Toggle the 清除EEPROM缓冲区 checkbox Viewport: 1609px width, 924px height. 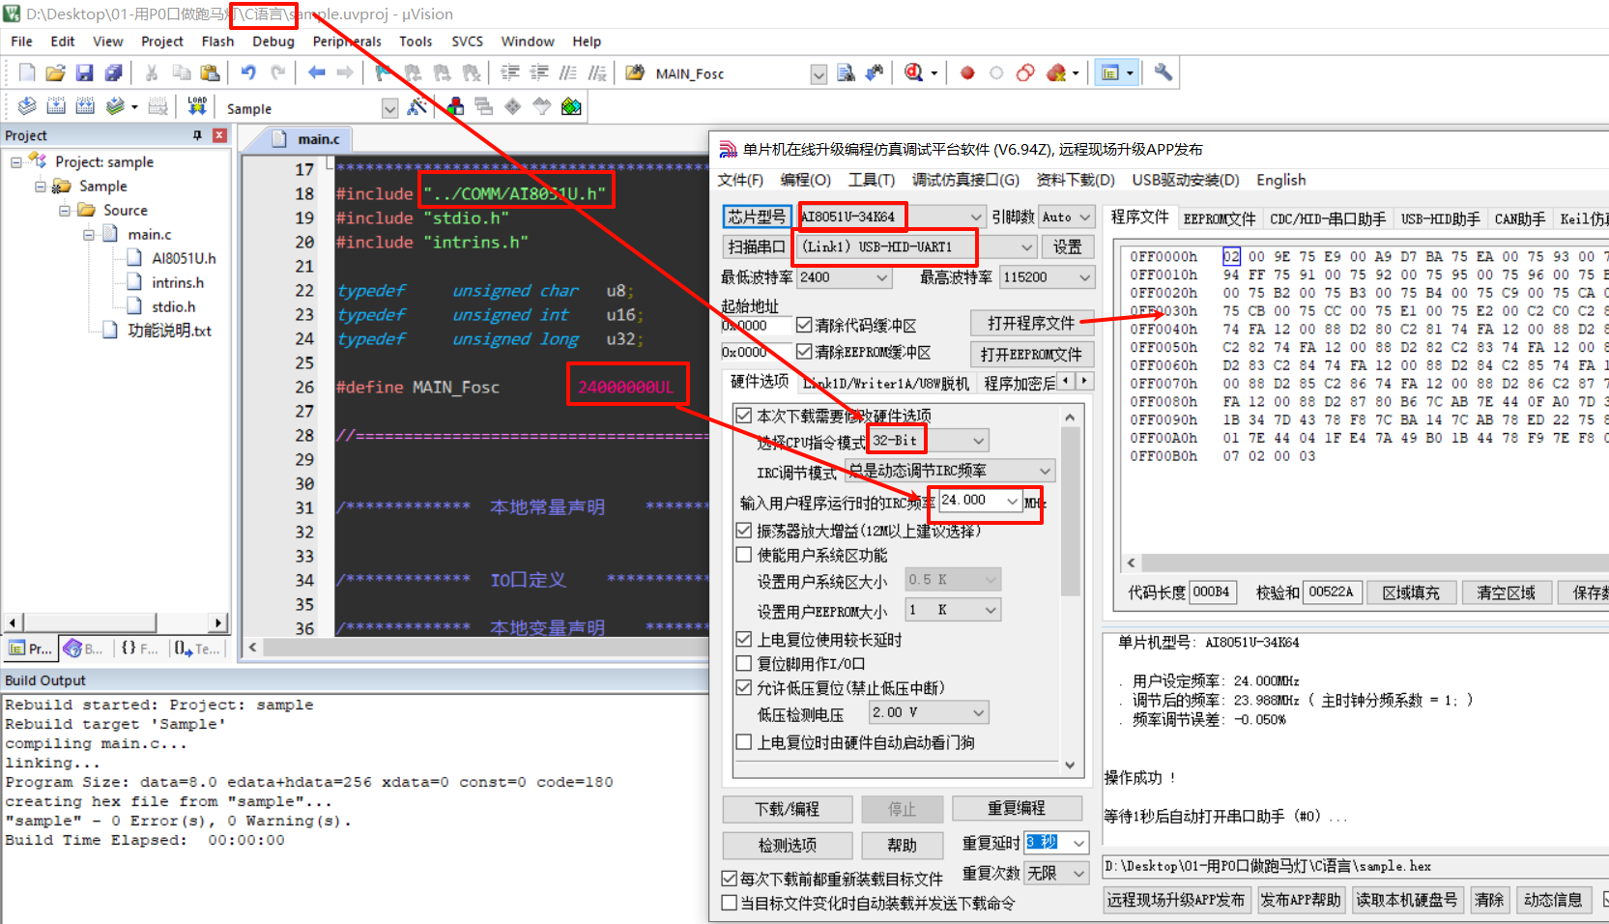pos(804,352)
